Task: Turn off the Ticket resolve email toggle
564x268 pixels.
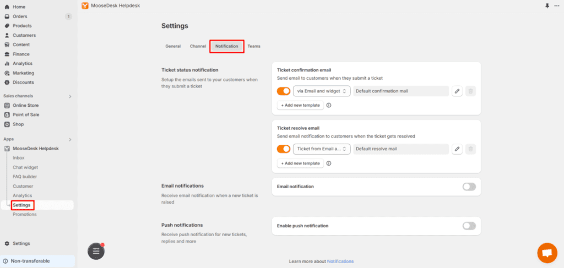Action: tap(284, 149)
